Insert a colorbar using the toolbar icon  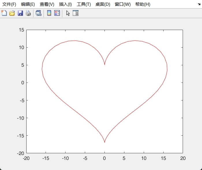pos(49,13)
